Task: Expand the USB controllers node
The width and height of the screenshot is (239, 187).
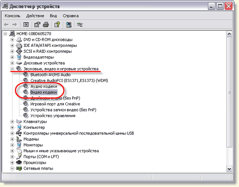Action: coord(12,133)
